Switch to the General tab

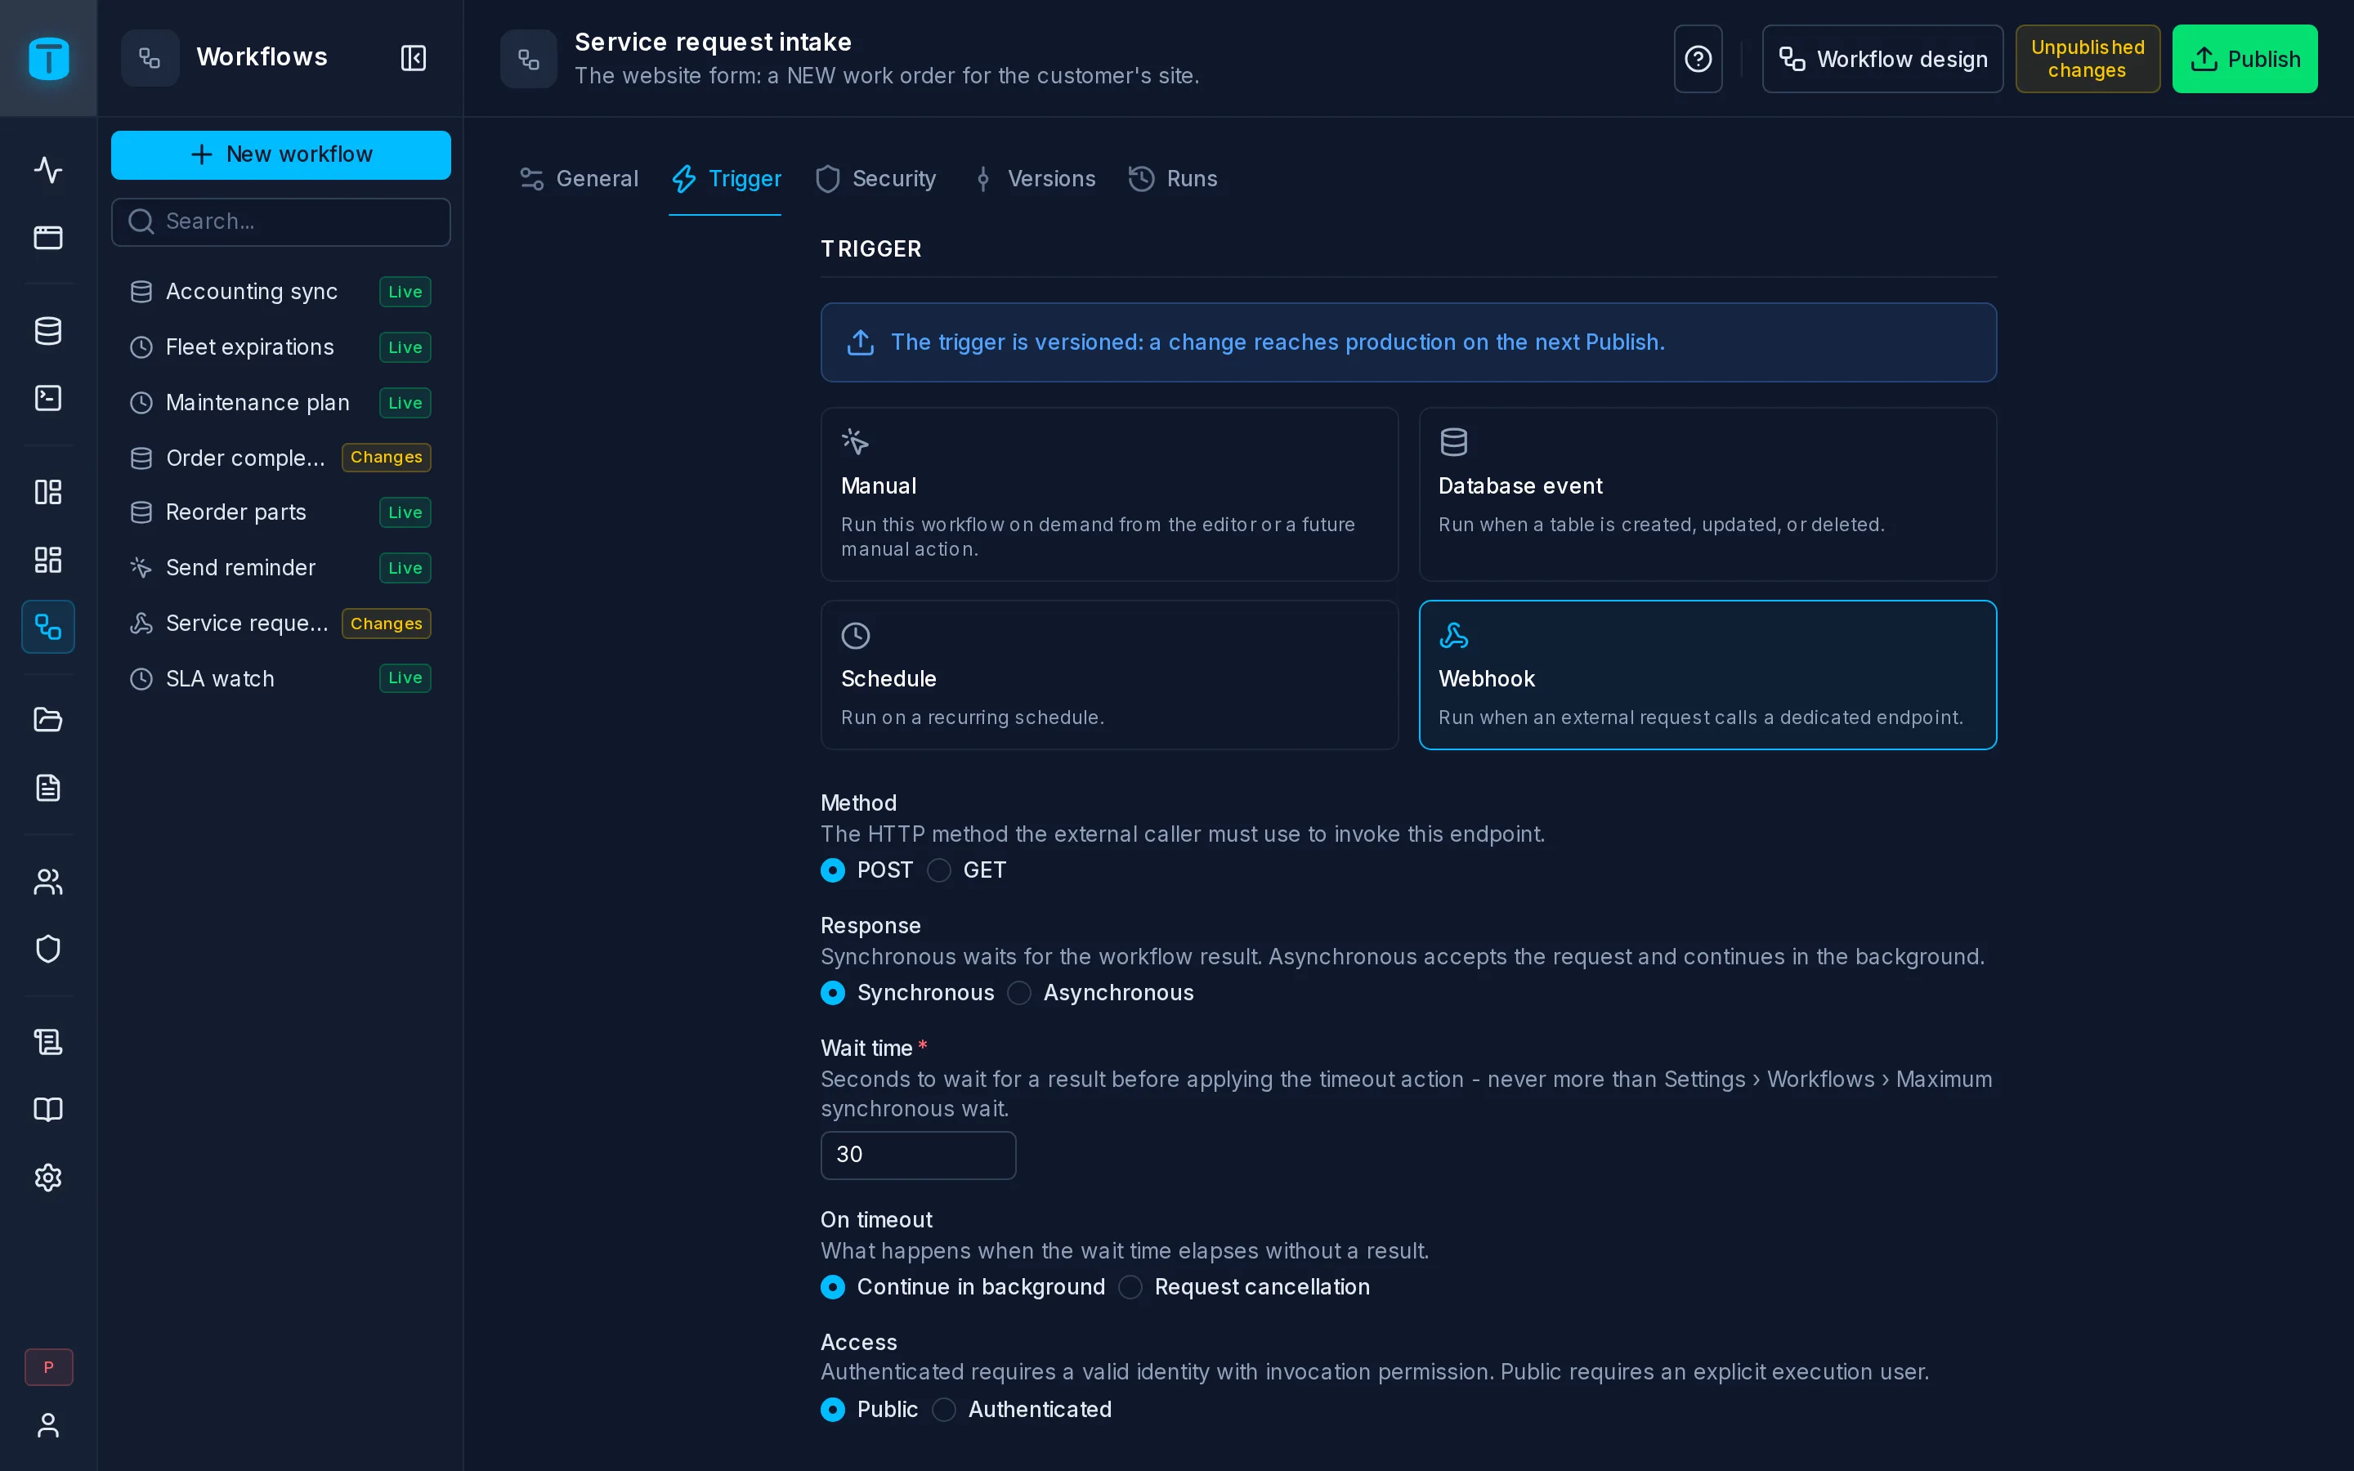[579, 179]
